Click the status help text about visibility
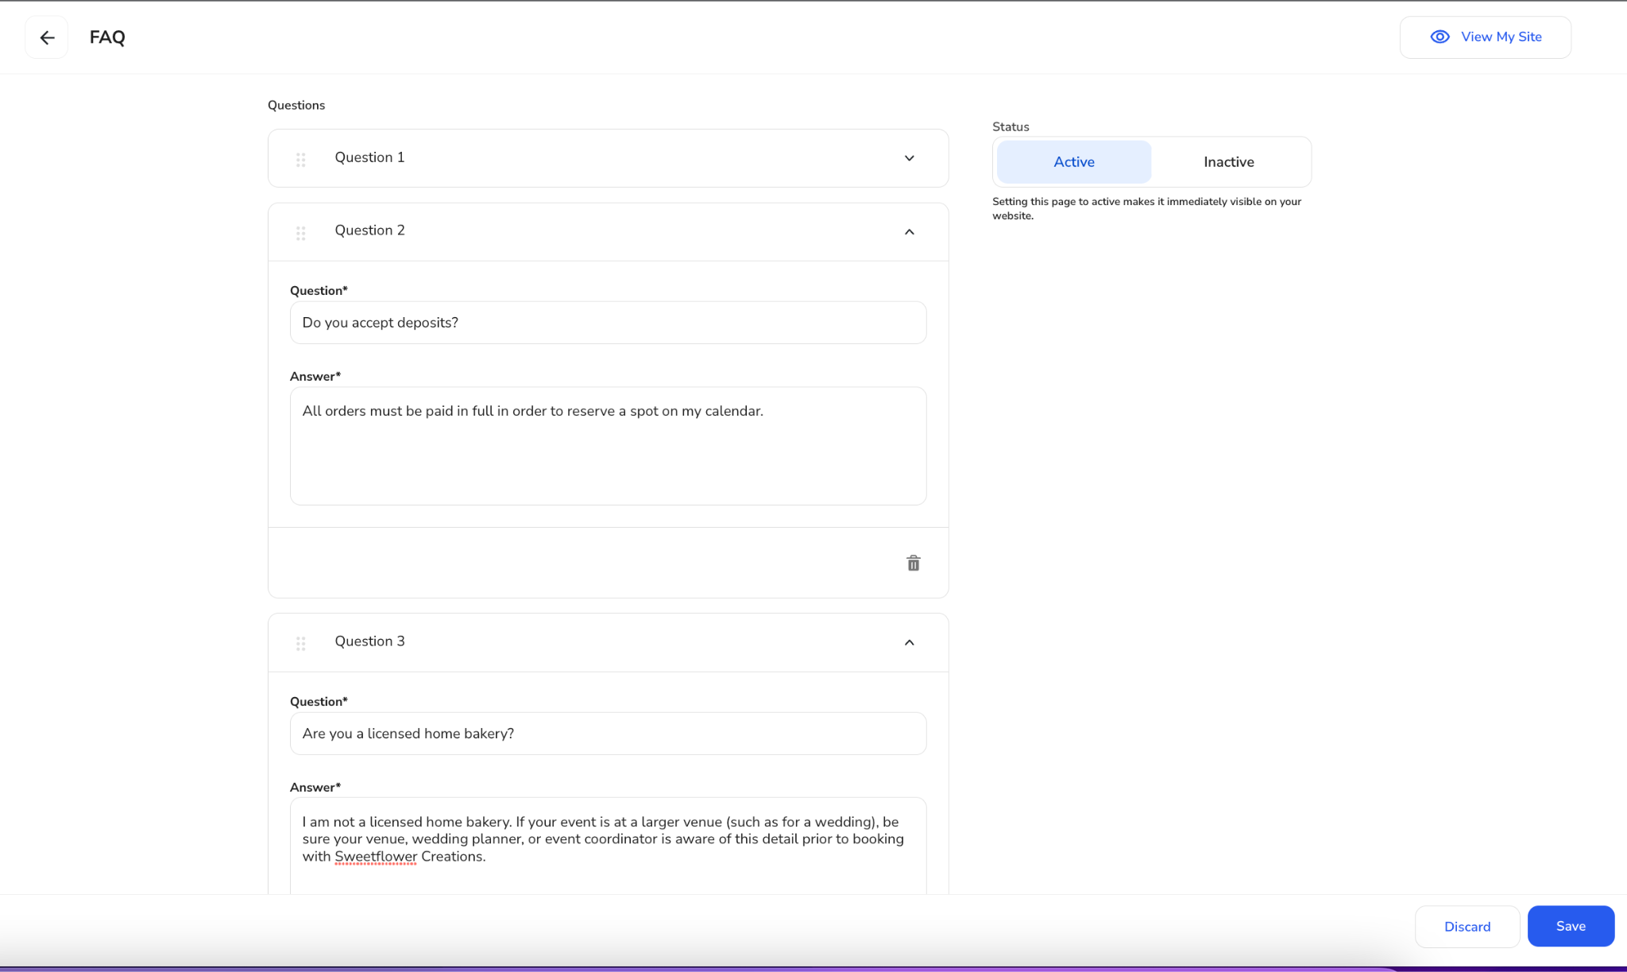Viewport: 1627px width, 972px height. coord(1146,208)
